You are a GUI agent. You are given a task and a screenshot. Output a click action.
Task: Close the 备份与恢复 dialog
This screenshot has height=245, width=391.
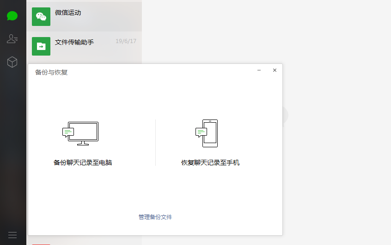(275, 70)
